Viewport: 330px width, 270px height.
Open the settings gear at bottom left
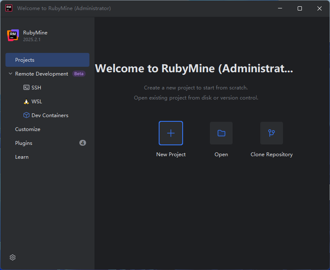[13, 257]
